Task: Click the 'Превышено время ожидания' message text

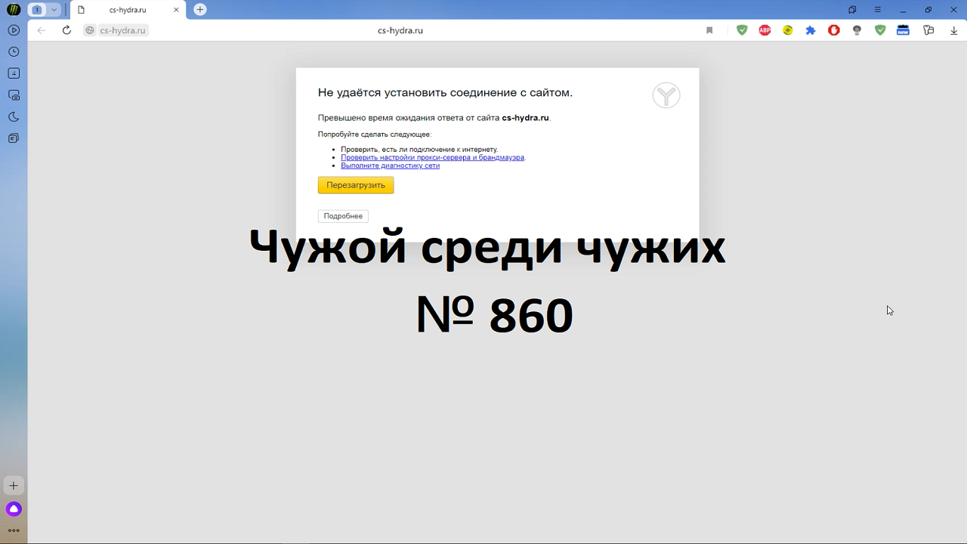Action: (434, 118)
